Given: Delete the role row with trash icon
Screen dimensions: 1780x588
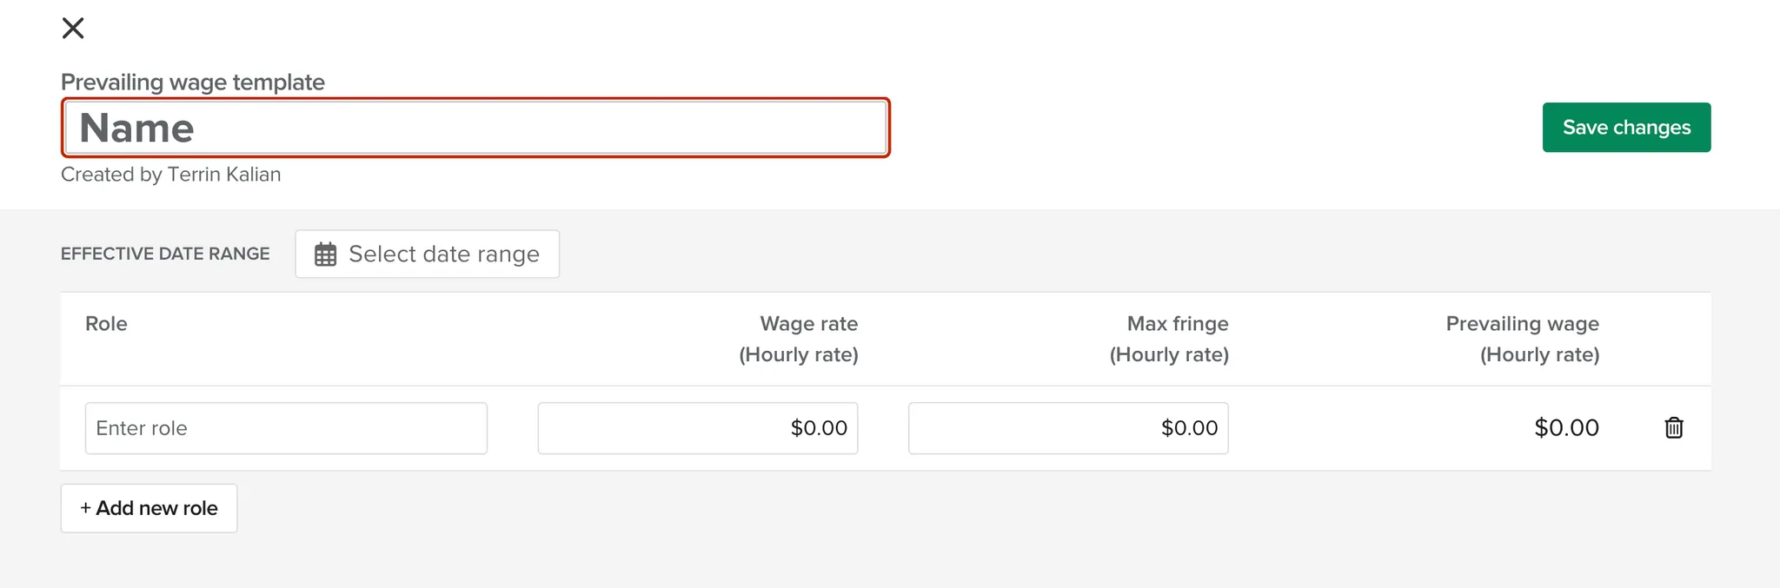Looking at the screenshot, I should pos(1673,428).
